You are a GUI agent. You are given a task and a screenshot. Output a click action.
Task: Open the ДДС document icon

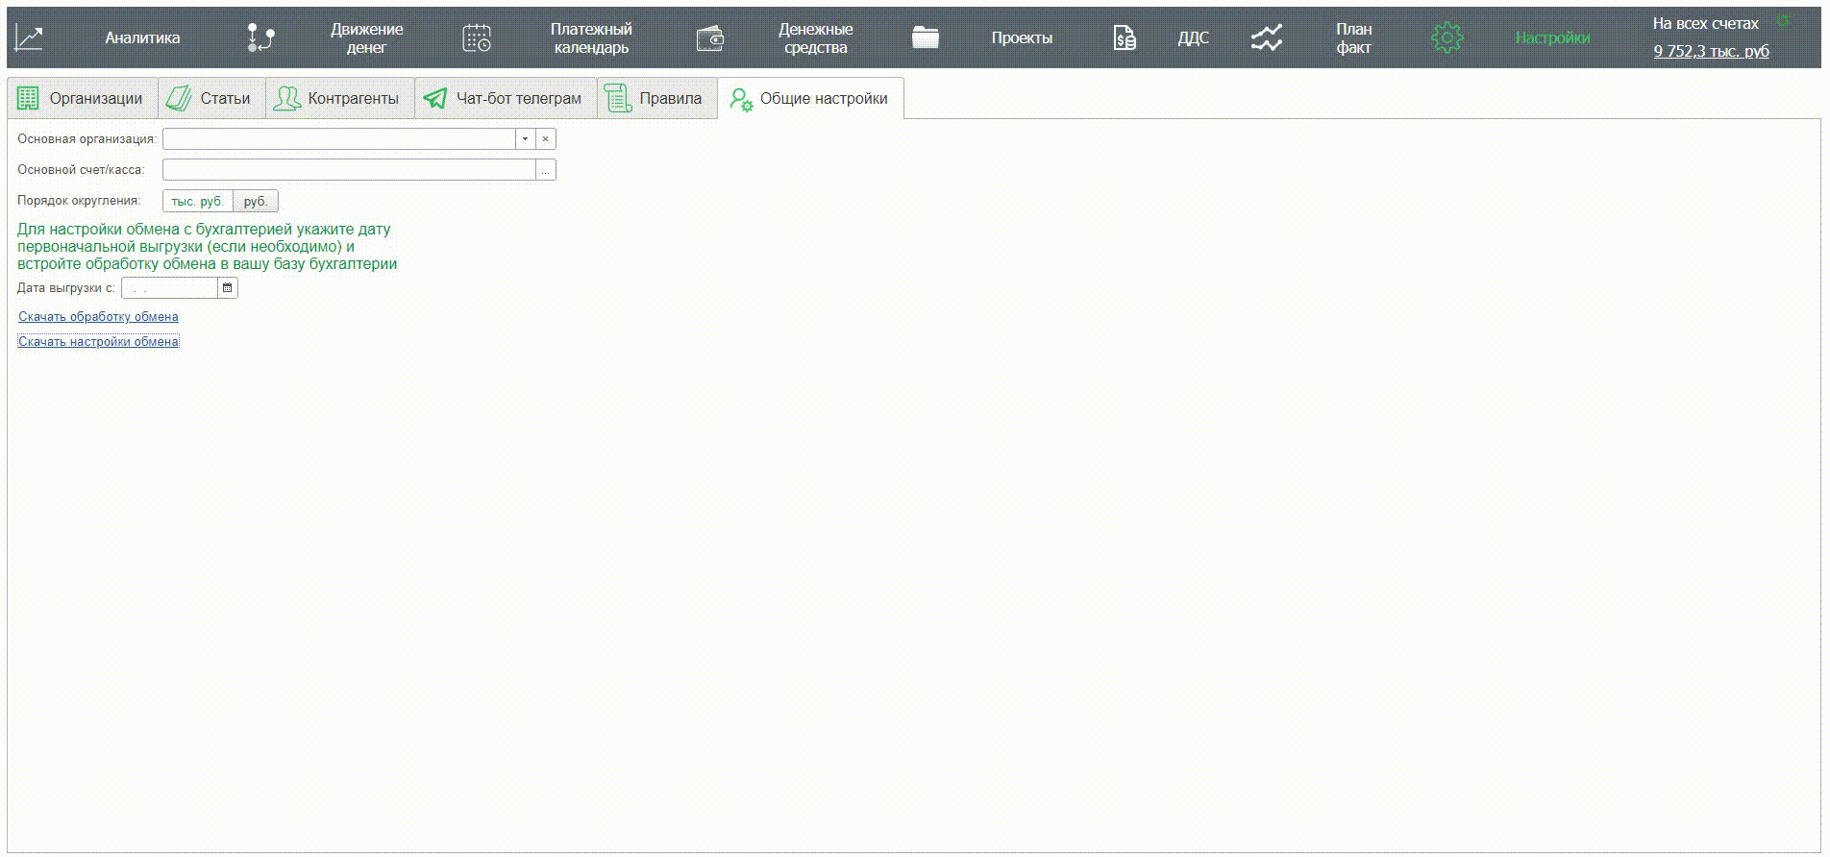[x=1124, y=38]
